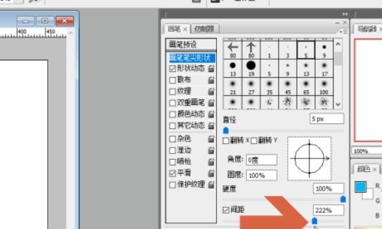This screenshot has height=229, width=382.
Task: Click the brush preset list scroll-up arrow
Action: (338, 45)
